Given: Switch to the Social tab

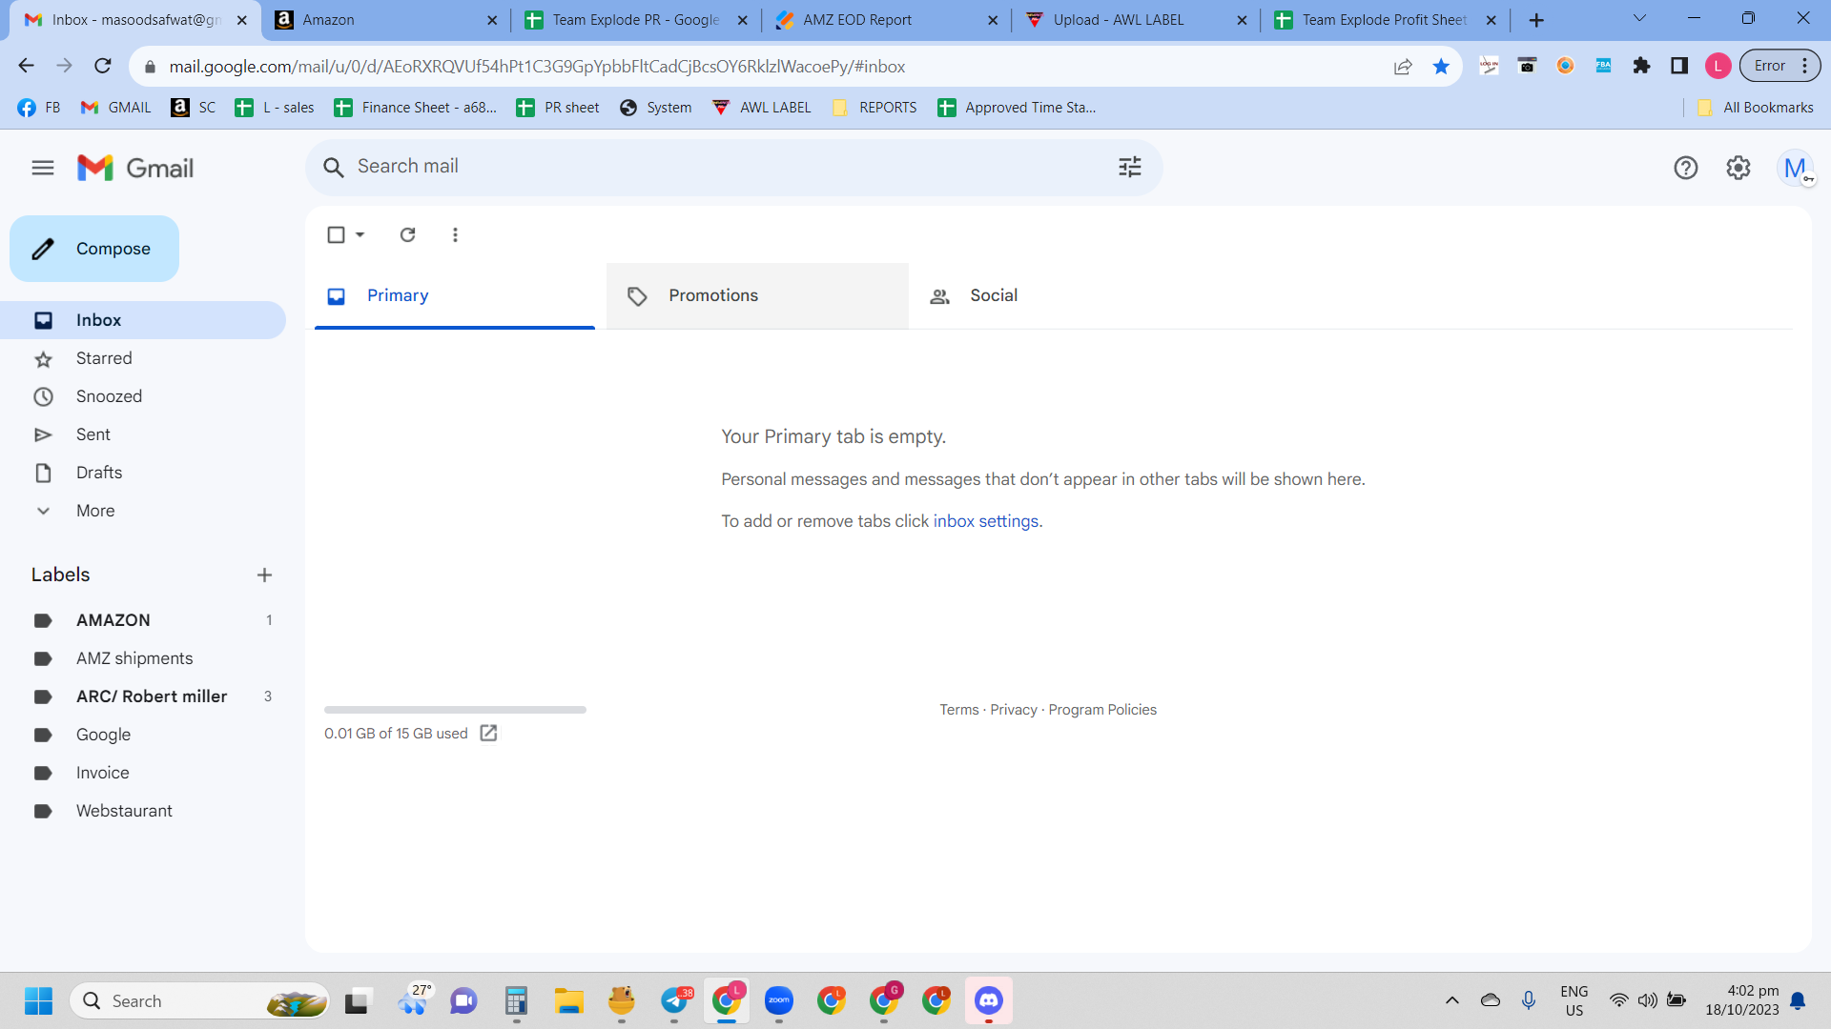Looking at the screenshot, I should pos(1059,296).
